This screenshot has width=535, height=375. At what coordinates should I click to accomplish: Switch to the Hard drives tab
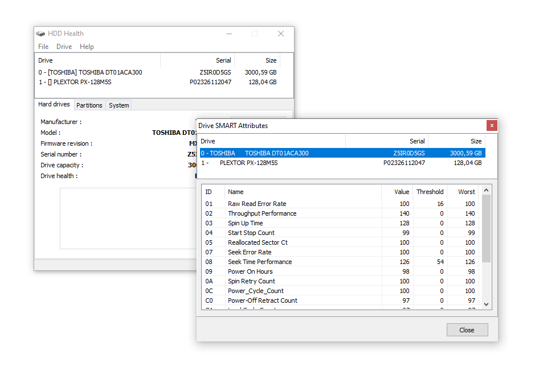coord(54,104)
